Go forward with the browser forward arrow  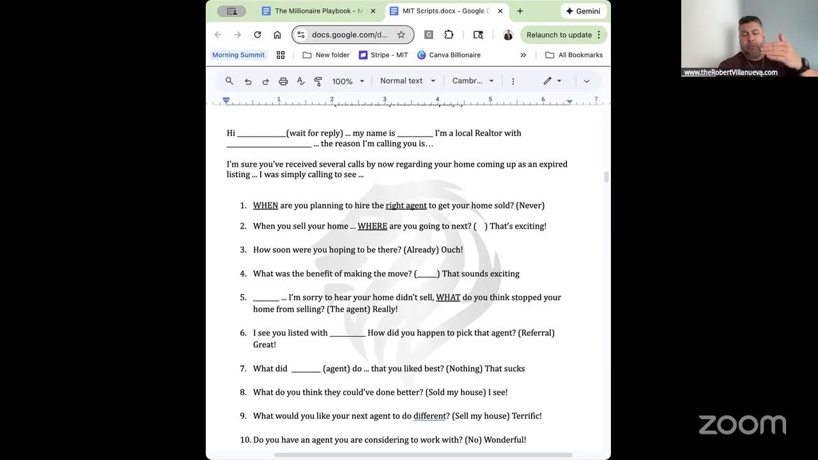pyautogui.click(x=238, y=34)
